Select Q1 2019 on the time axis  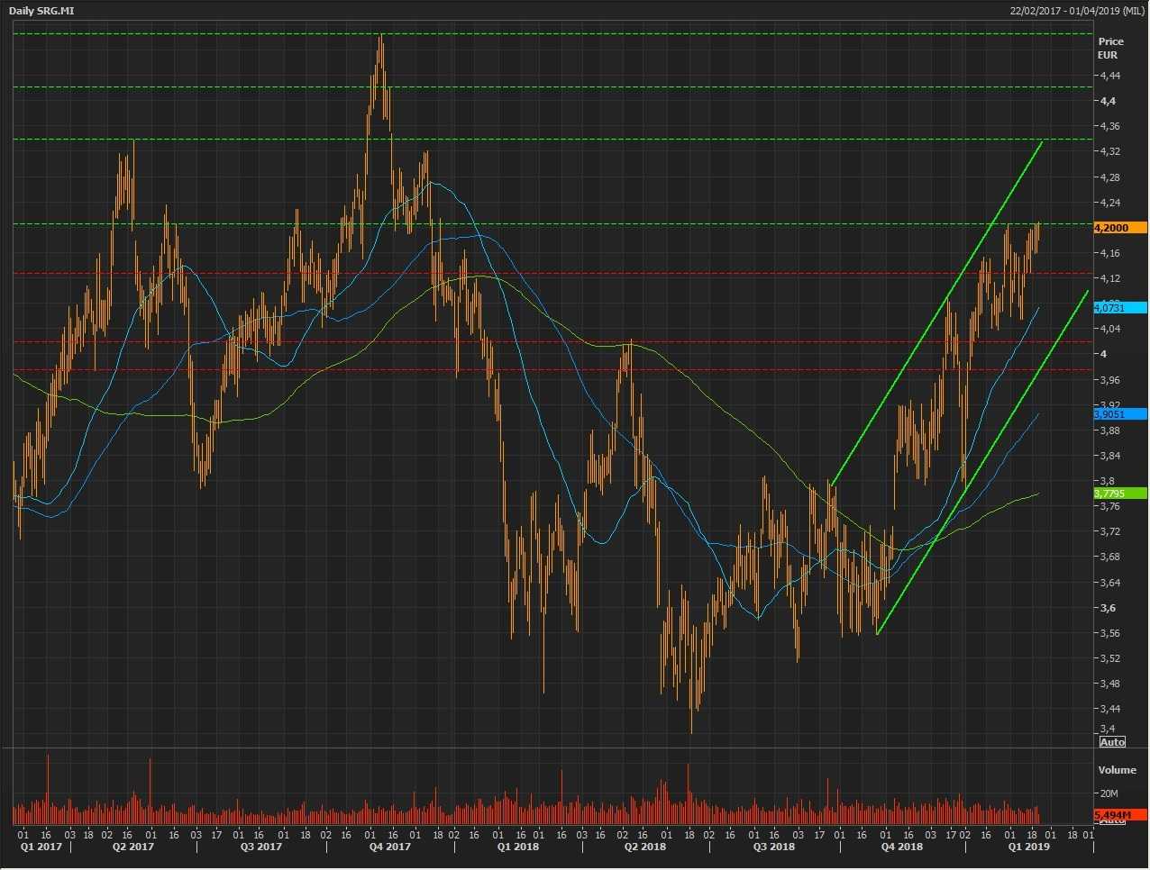tap(1028, 847)
